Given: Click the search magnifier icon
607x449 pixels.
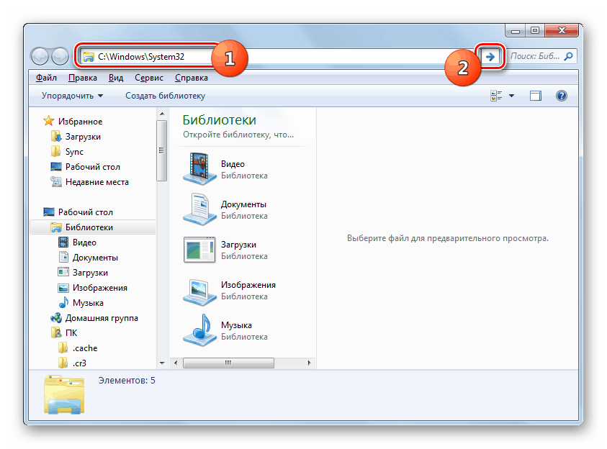Looking at the screenshot, I should (568, 56).
